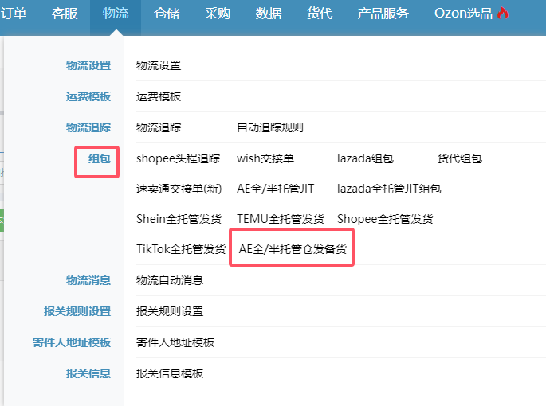Screen dimensions: 546x406
Task: Open 货代组包 link
Action: point(460,158)
